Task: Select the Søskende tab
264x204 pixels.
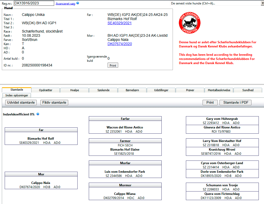Action: (x=103, y=90)
